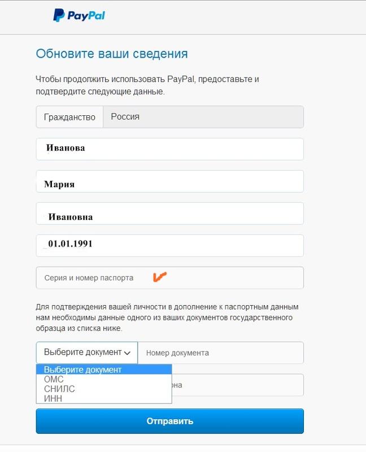Click the first name field 'Мария'

click(170, 181)
